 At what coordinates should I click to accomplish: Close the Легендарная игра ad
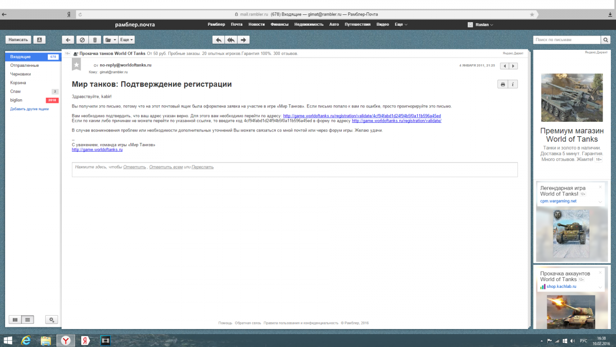[600, 187]
